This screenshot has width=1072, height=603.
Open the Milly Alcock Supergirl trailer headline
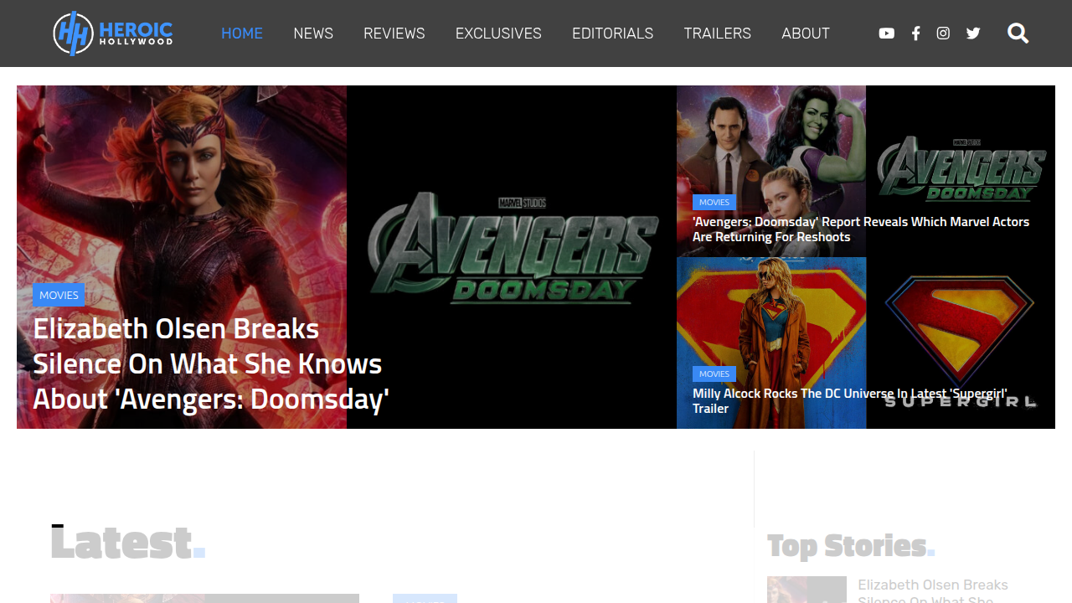[850, 401]
